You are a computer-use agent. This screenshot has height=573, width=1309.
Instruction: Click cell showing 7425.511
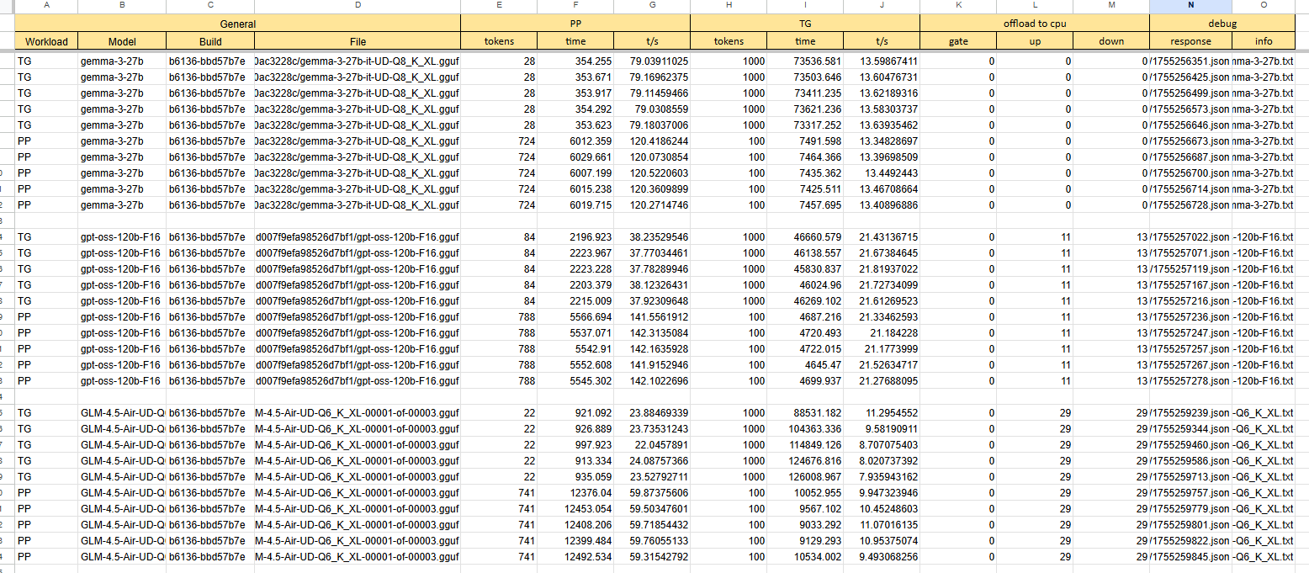pos(805,188)
